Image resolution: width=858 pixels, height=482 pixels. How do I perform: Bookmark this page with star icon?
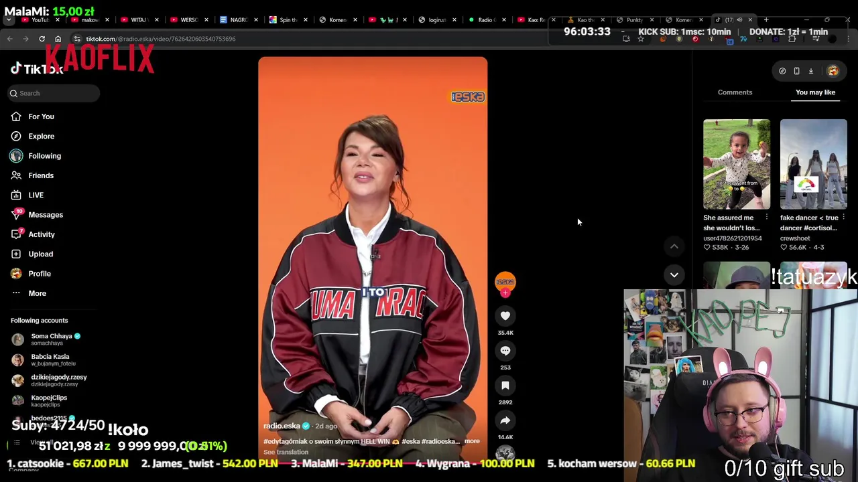[641, 39]
